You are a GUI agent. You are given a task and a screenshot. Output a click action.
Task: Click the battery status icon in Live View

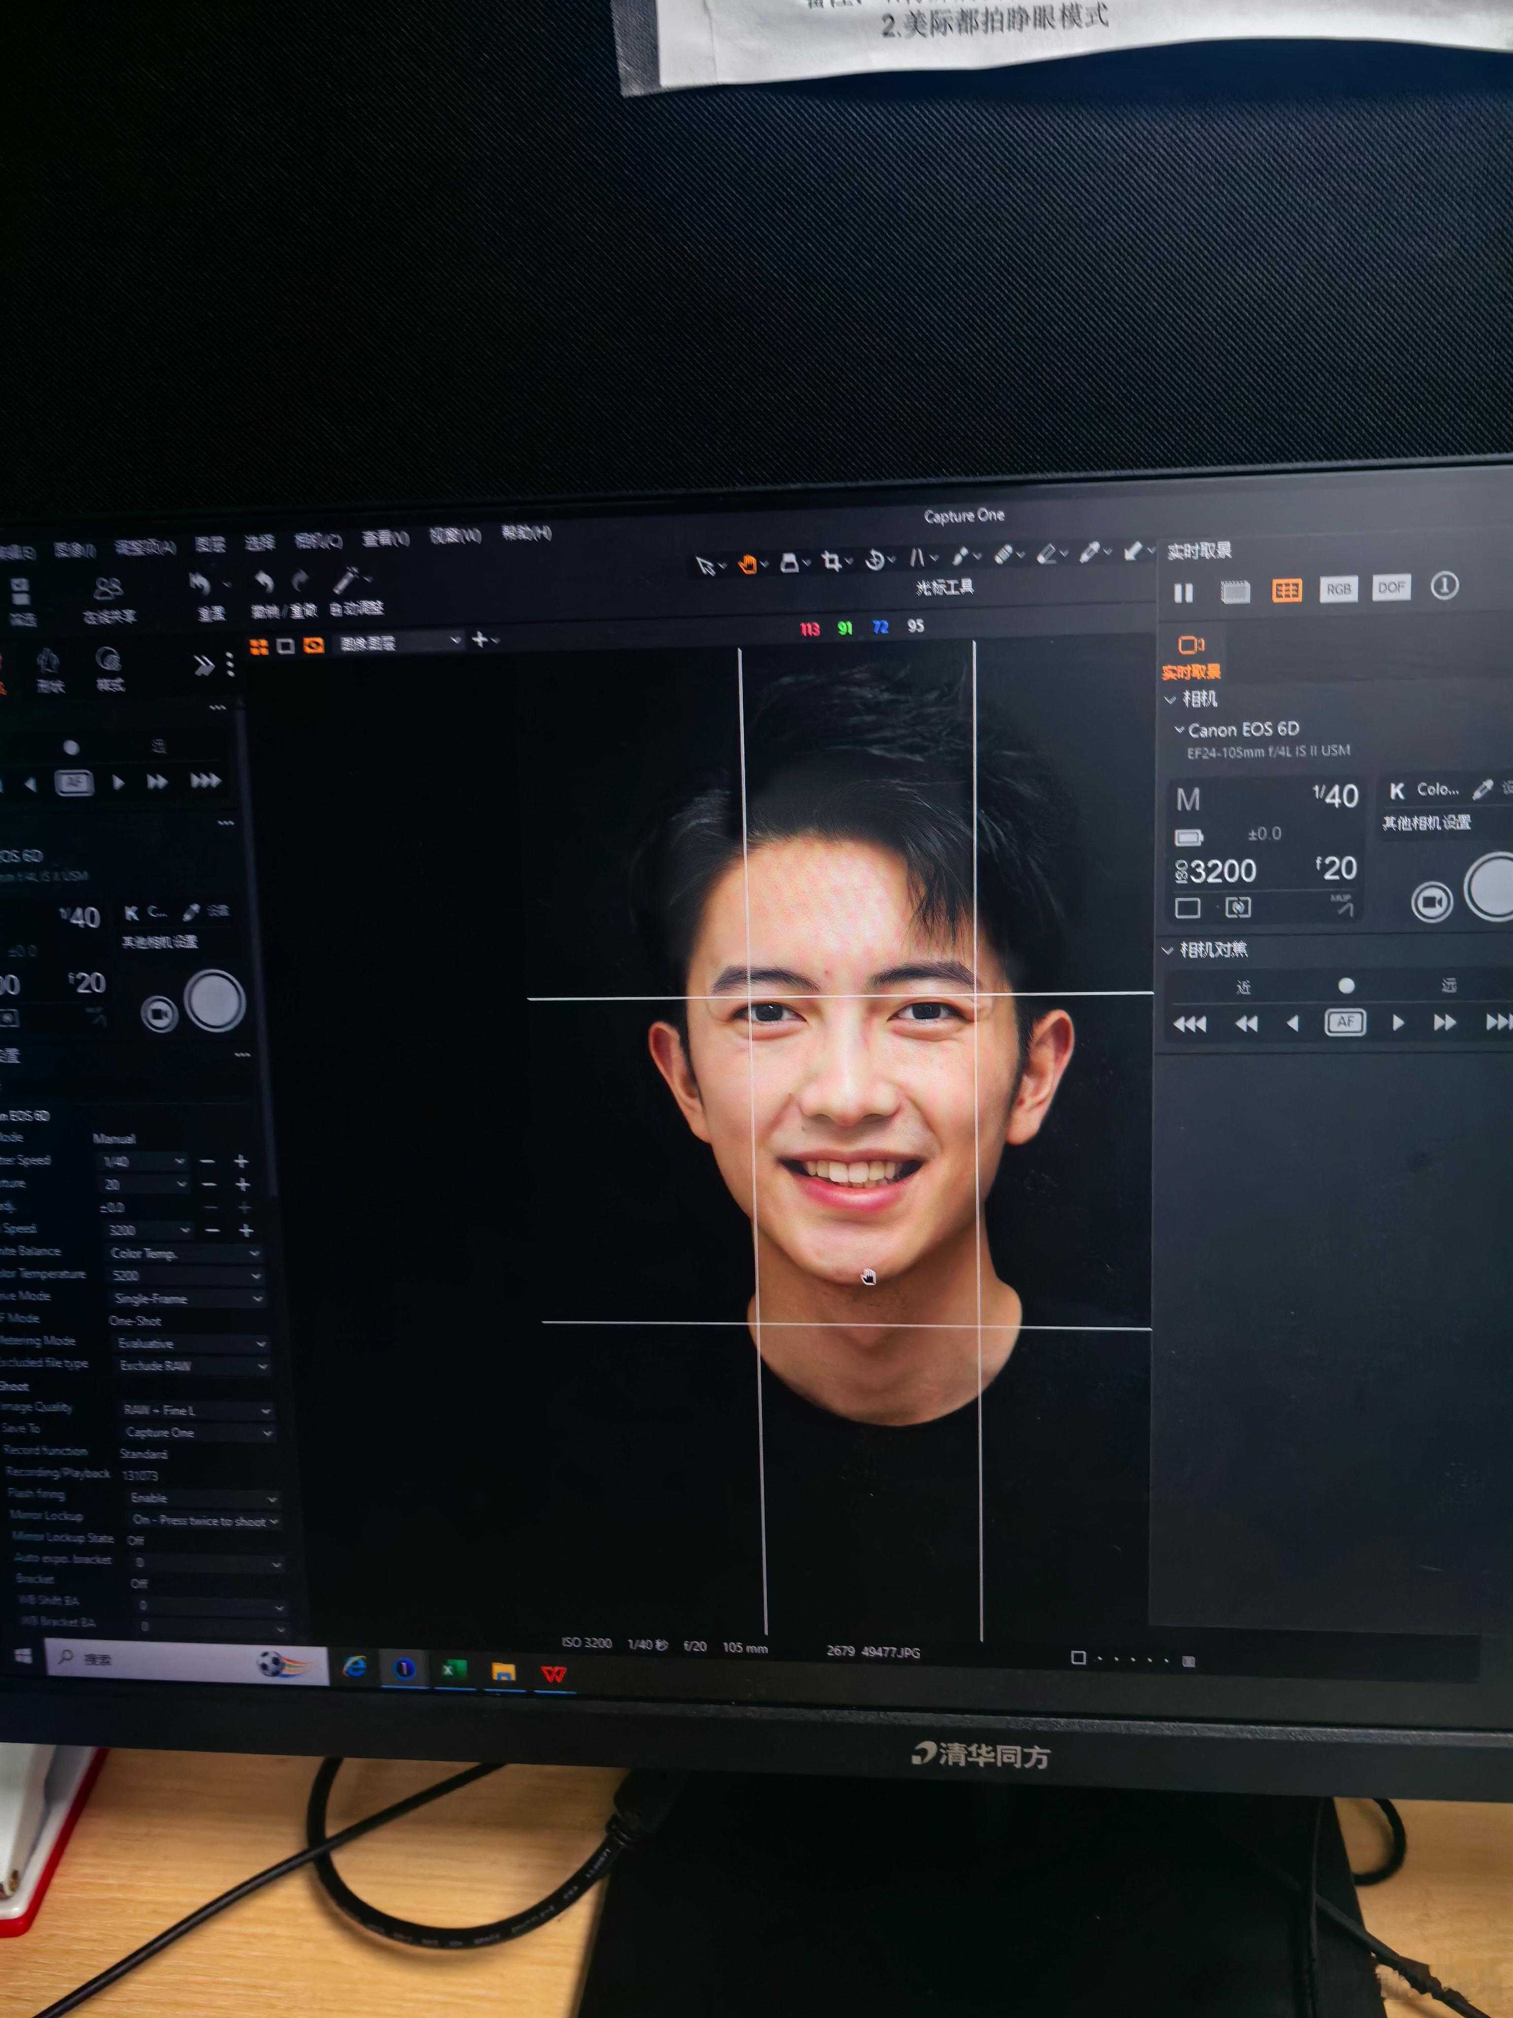(1189, 837)
